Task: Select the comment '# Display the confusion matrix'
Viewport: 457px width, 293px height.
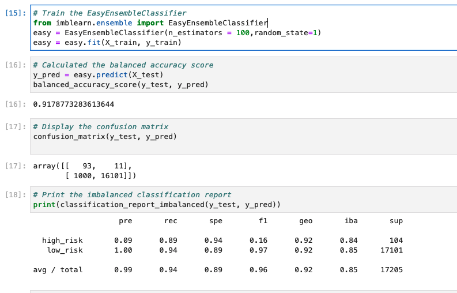Action: (101, 127)
